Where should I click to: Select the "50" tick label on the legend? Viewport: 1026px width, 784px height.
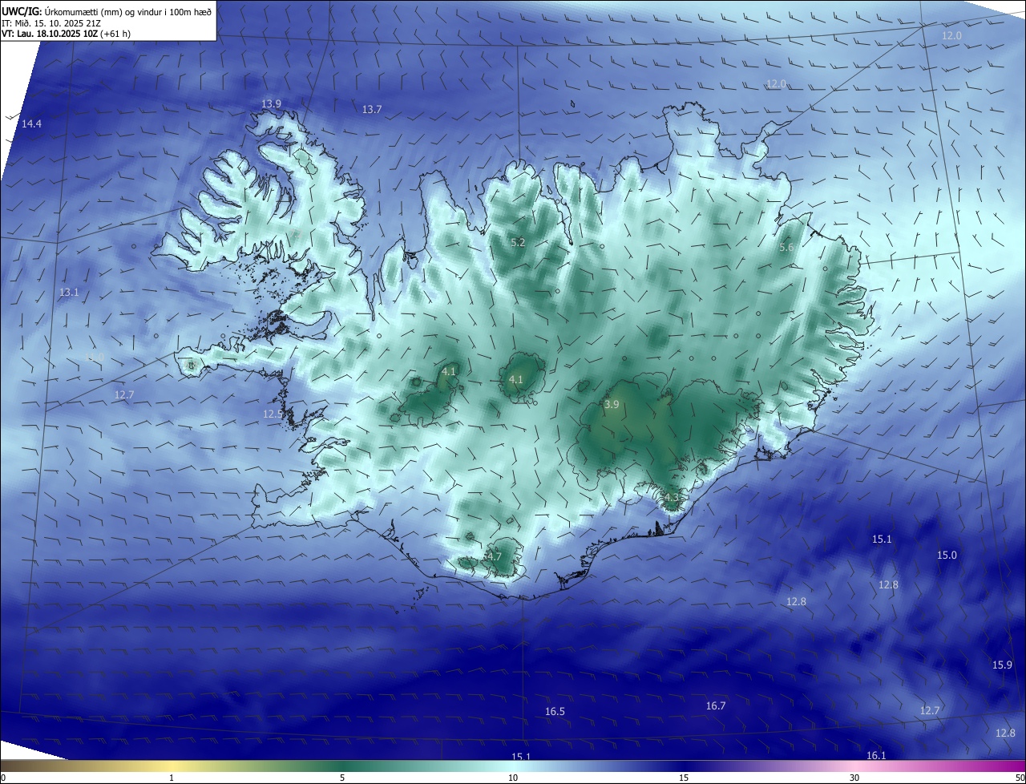[x=1020, y=778]
